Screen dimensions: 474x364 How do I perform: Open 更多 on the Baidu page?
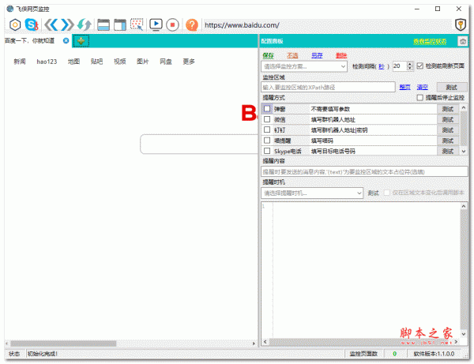tap(189, 62)
